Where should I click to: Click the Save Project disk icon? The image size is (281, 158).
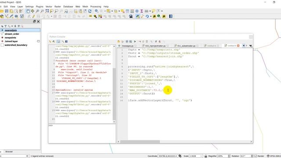pyautogui.click(x=7, y=11)
